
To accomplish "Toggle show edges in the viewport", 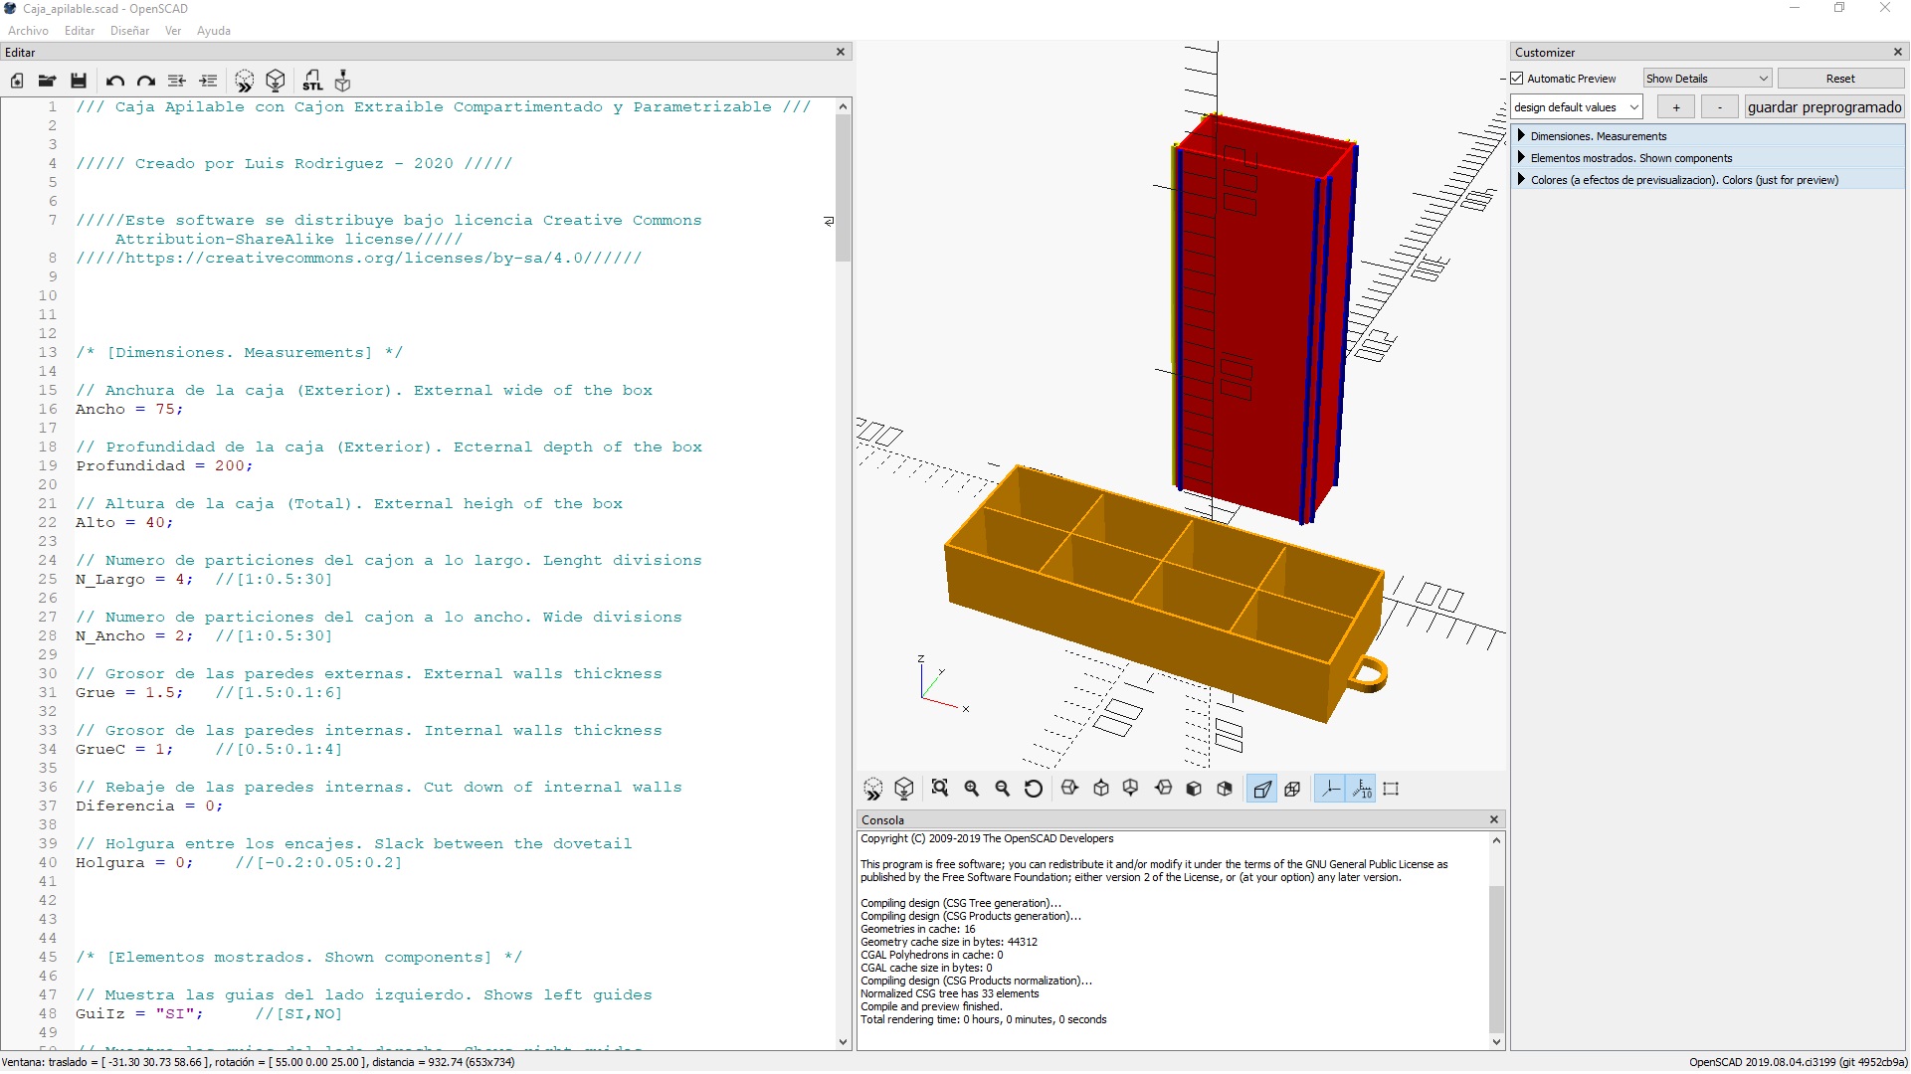I will 1391,789.
